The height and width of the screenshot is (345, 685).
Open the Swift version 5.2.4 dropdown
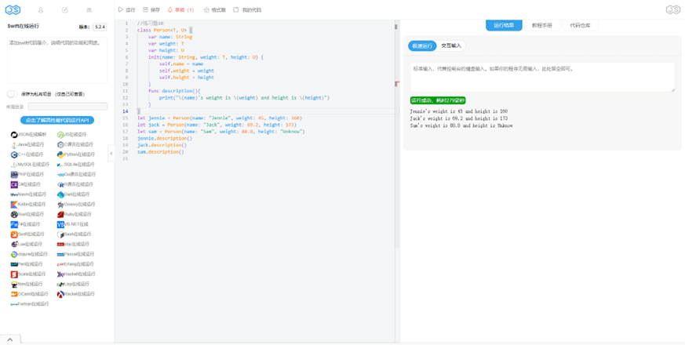(x=100, y=27)
